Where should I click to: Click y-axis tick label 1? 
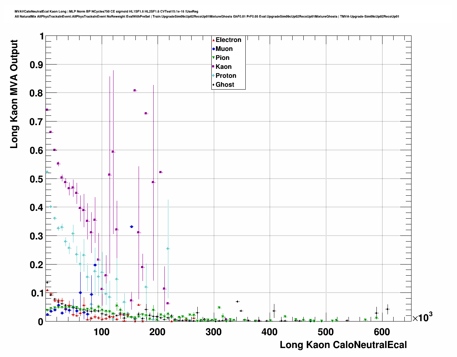click(x=42, y=36)
